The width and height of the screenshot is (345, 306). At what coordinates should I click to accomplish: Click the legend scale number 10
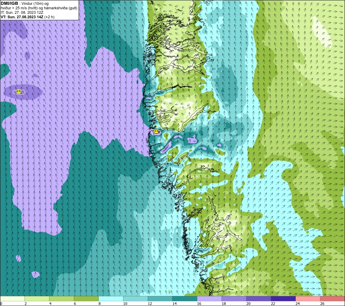coord(125,304)
